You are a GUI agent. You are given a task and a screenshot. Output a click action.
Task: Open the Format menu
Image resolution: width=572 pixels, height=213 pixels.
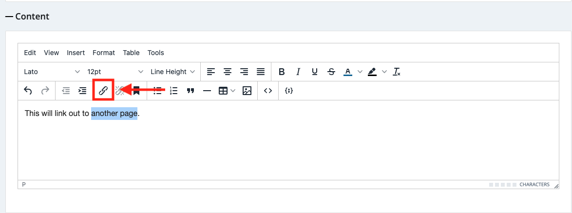104,53
